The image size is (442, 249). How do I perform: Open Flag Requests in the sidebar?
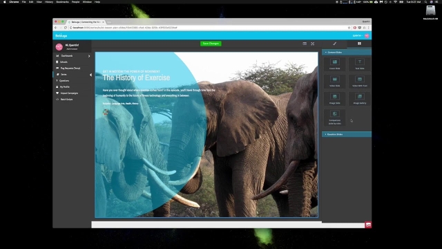pos(70,68)
